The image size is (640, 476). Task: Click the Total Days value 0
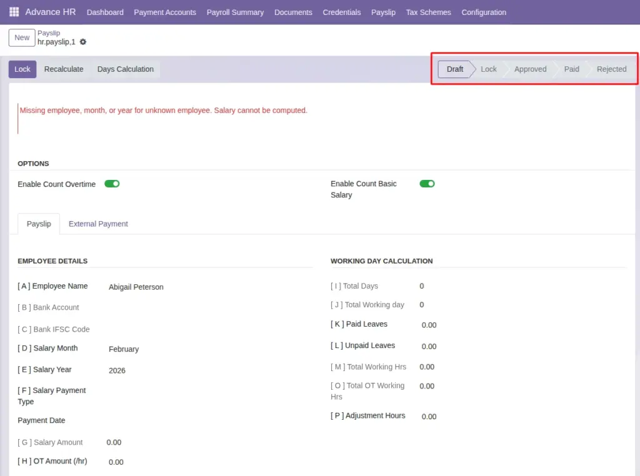422,286
